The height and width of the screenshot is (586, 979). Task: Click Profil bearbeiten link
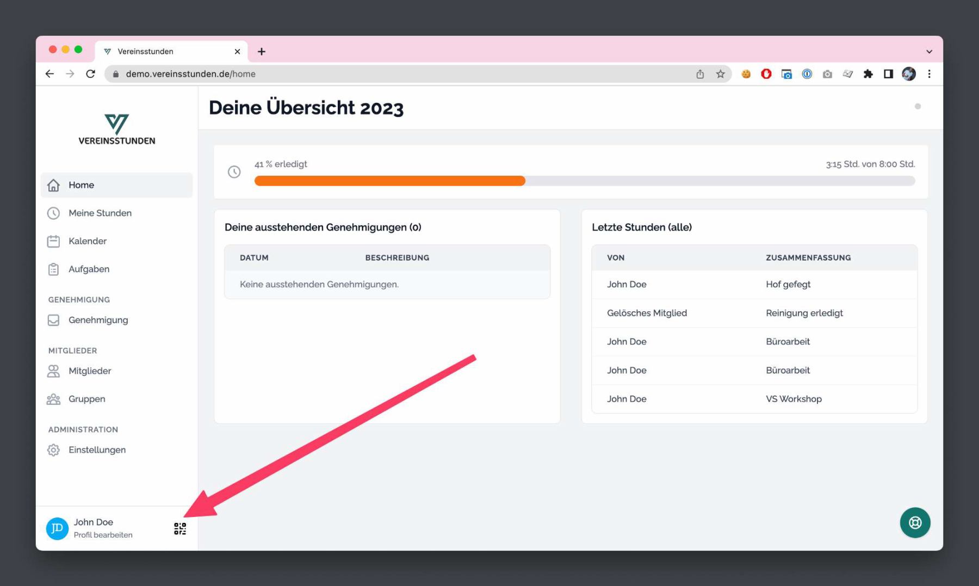click(x=103, y=535)
